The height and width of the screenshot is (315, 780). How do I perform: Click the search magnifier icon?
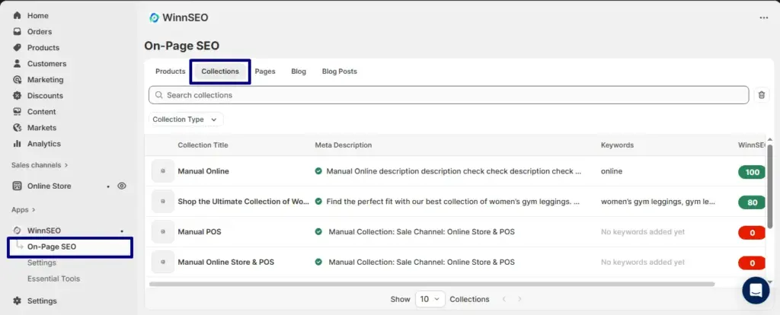(158, 95)
